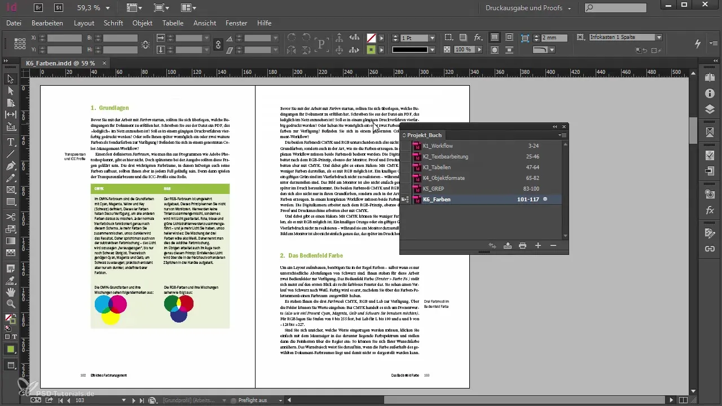Toggle constrain proportions chain icon
The width and height of the screenshot is (722, 406).
coord(218,44)
